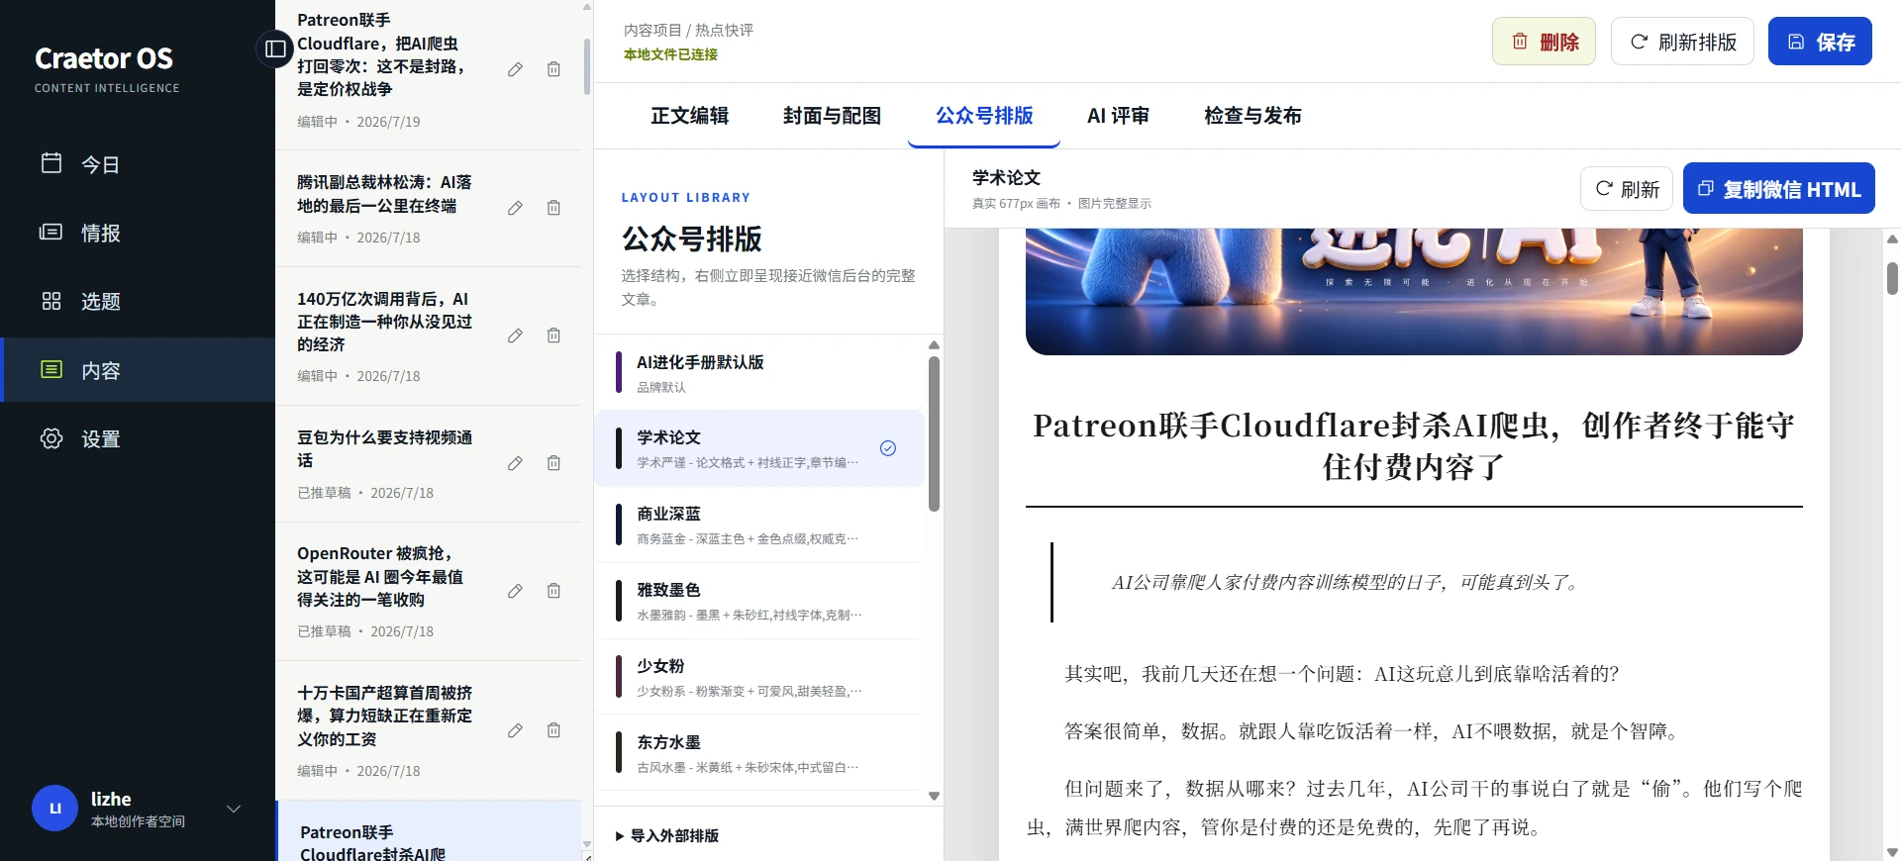This screenshot has height=861, width=1901.
Task: Open the 十万卡国产超算首周被挤爆 article title
Action: (x=384, y=716)
